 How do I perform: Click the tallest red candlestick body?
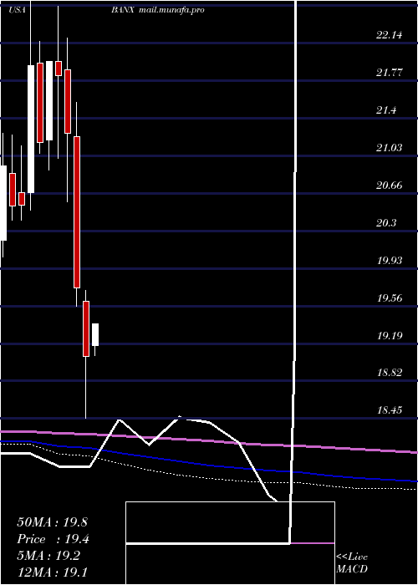pyautogui.click(x=77, y=212)
